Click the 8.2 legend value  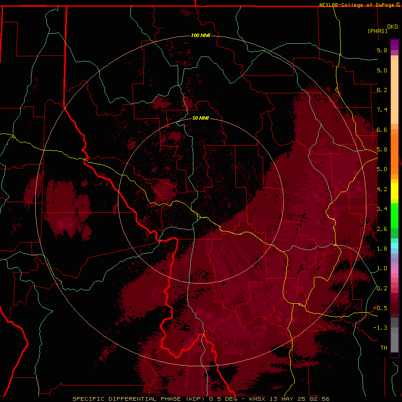pyautogui.click(x=382, y=90)
